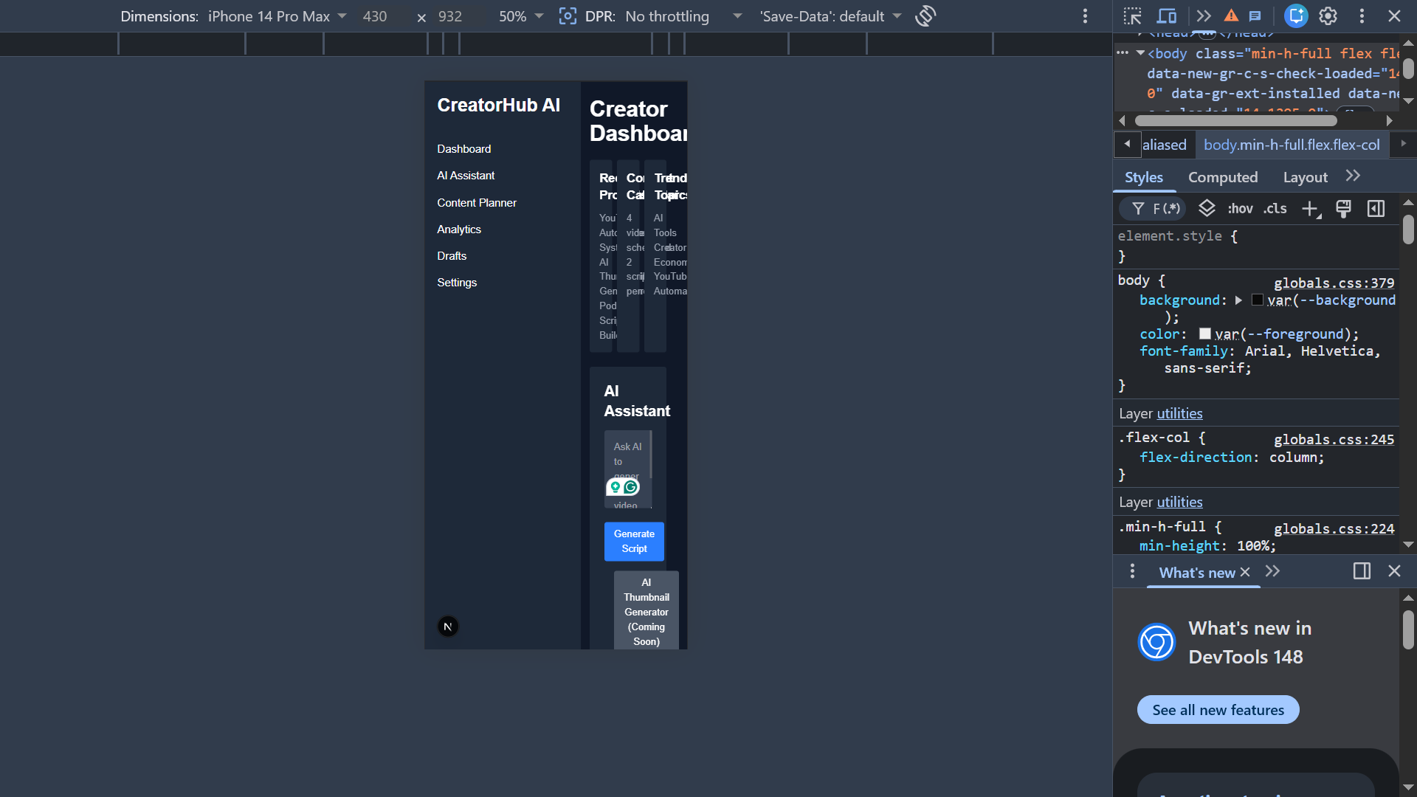
Task: Open the No throttling dropdown
Action: (x=683, y=16)
